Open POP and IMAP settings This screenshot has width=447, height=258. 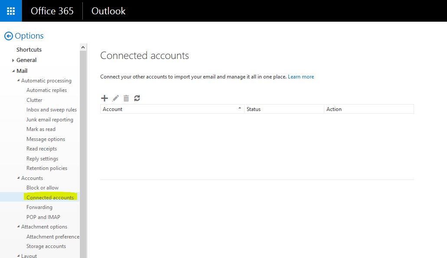tap(43, 217)
